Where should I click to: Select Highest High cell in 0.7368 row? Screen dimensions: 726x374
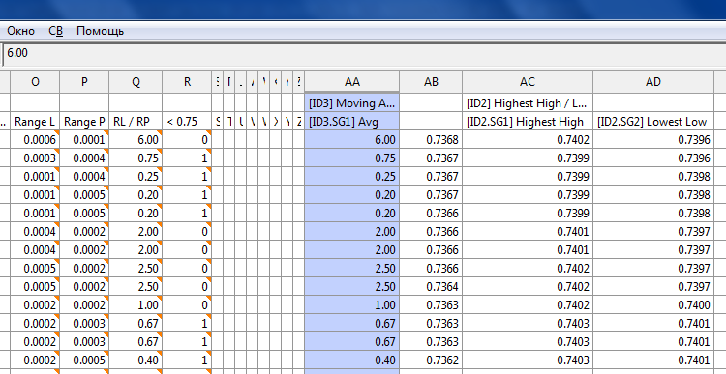(x=528, y=139)
